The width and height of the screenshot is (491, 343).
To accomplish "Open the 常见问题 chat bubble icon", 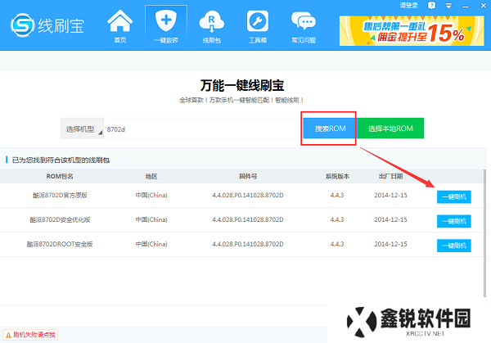I will tap(304, 26).
